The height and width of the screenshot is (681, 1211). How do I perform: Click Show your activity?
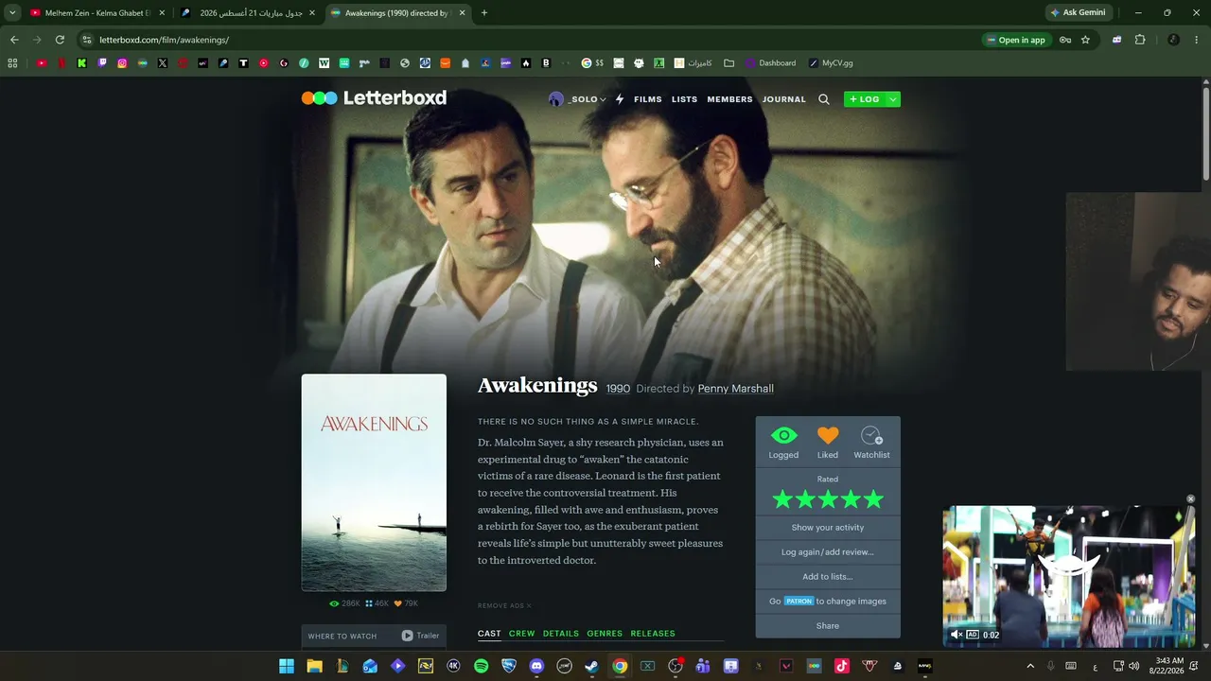point(828,528)
